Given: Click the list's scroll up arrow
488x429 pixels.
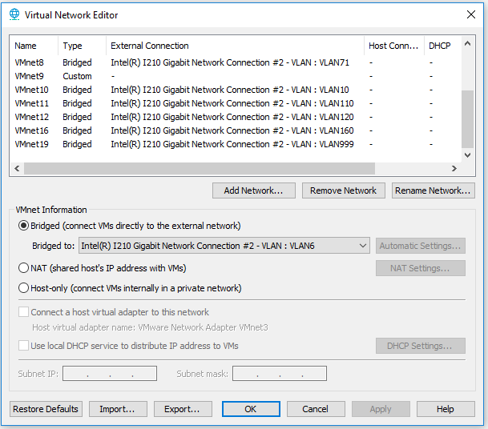Looking at the screenshot, I should pos(467,43).
